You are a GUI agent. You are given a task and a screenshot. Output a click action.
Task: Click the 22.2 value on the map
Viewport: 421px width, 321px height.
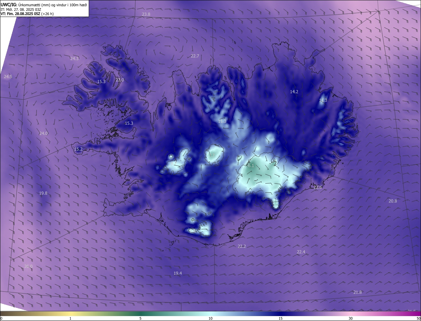coord(242,246)
